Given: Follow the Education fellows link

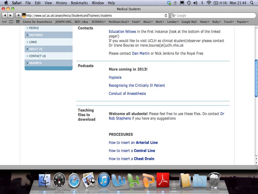Looking at the screenshot, I should click(122, 32).
